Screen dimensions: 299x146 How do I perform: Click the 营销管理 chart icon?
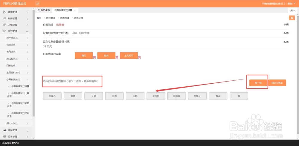click(x=4, y=130)
